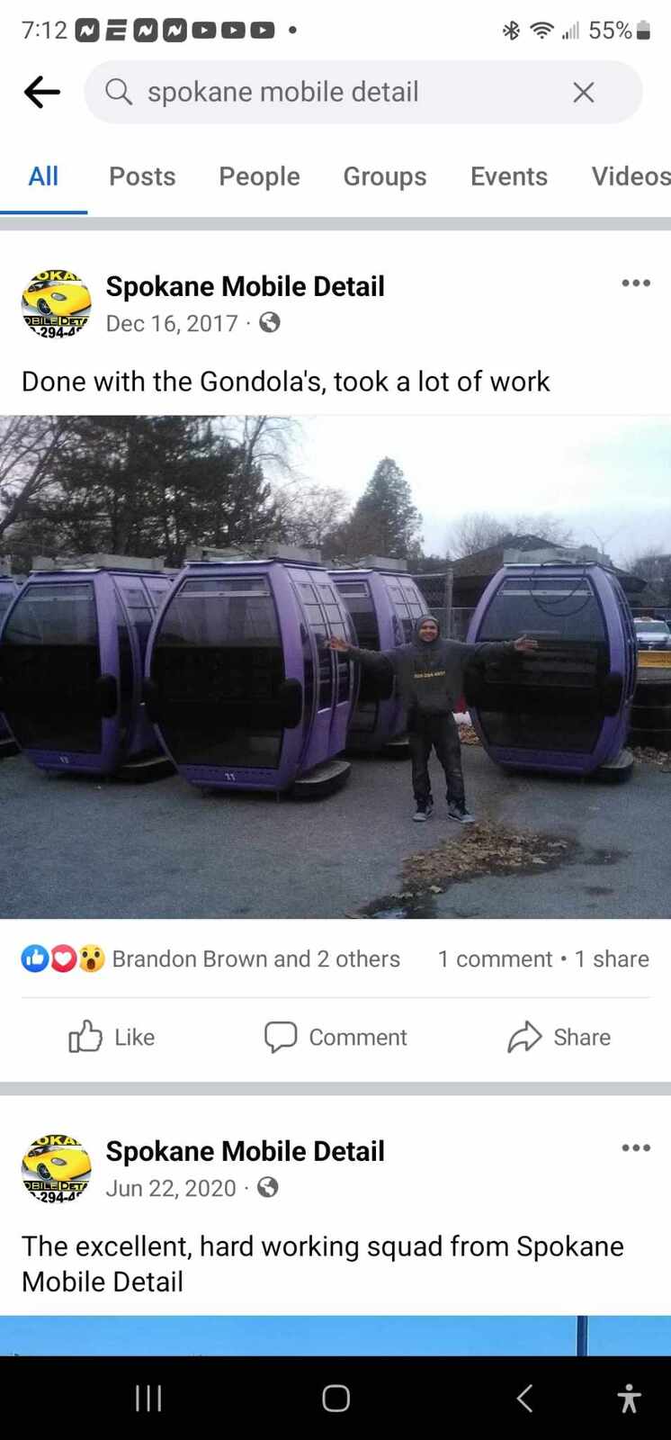
Task: Comment on the Gondola's post
Action: [335, 1037]
